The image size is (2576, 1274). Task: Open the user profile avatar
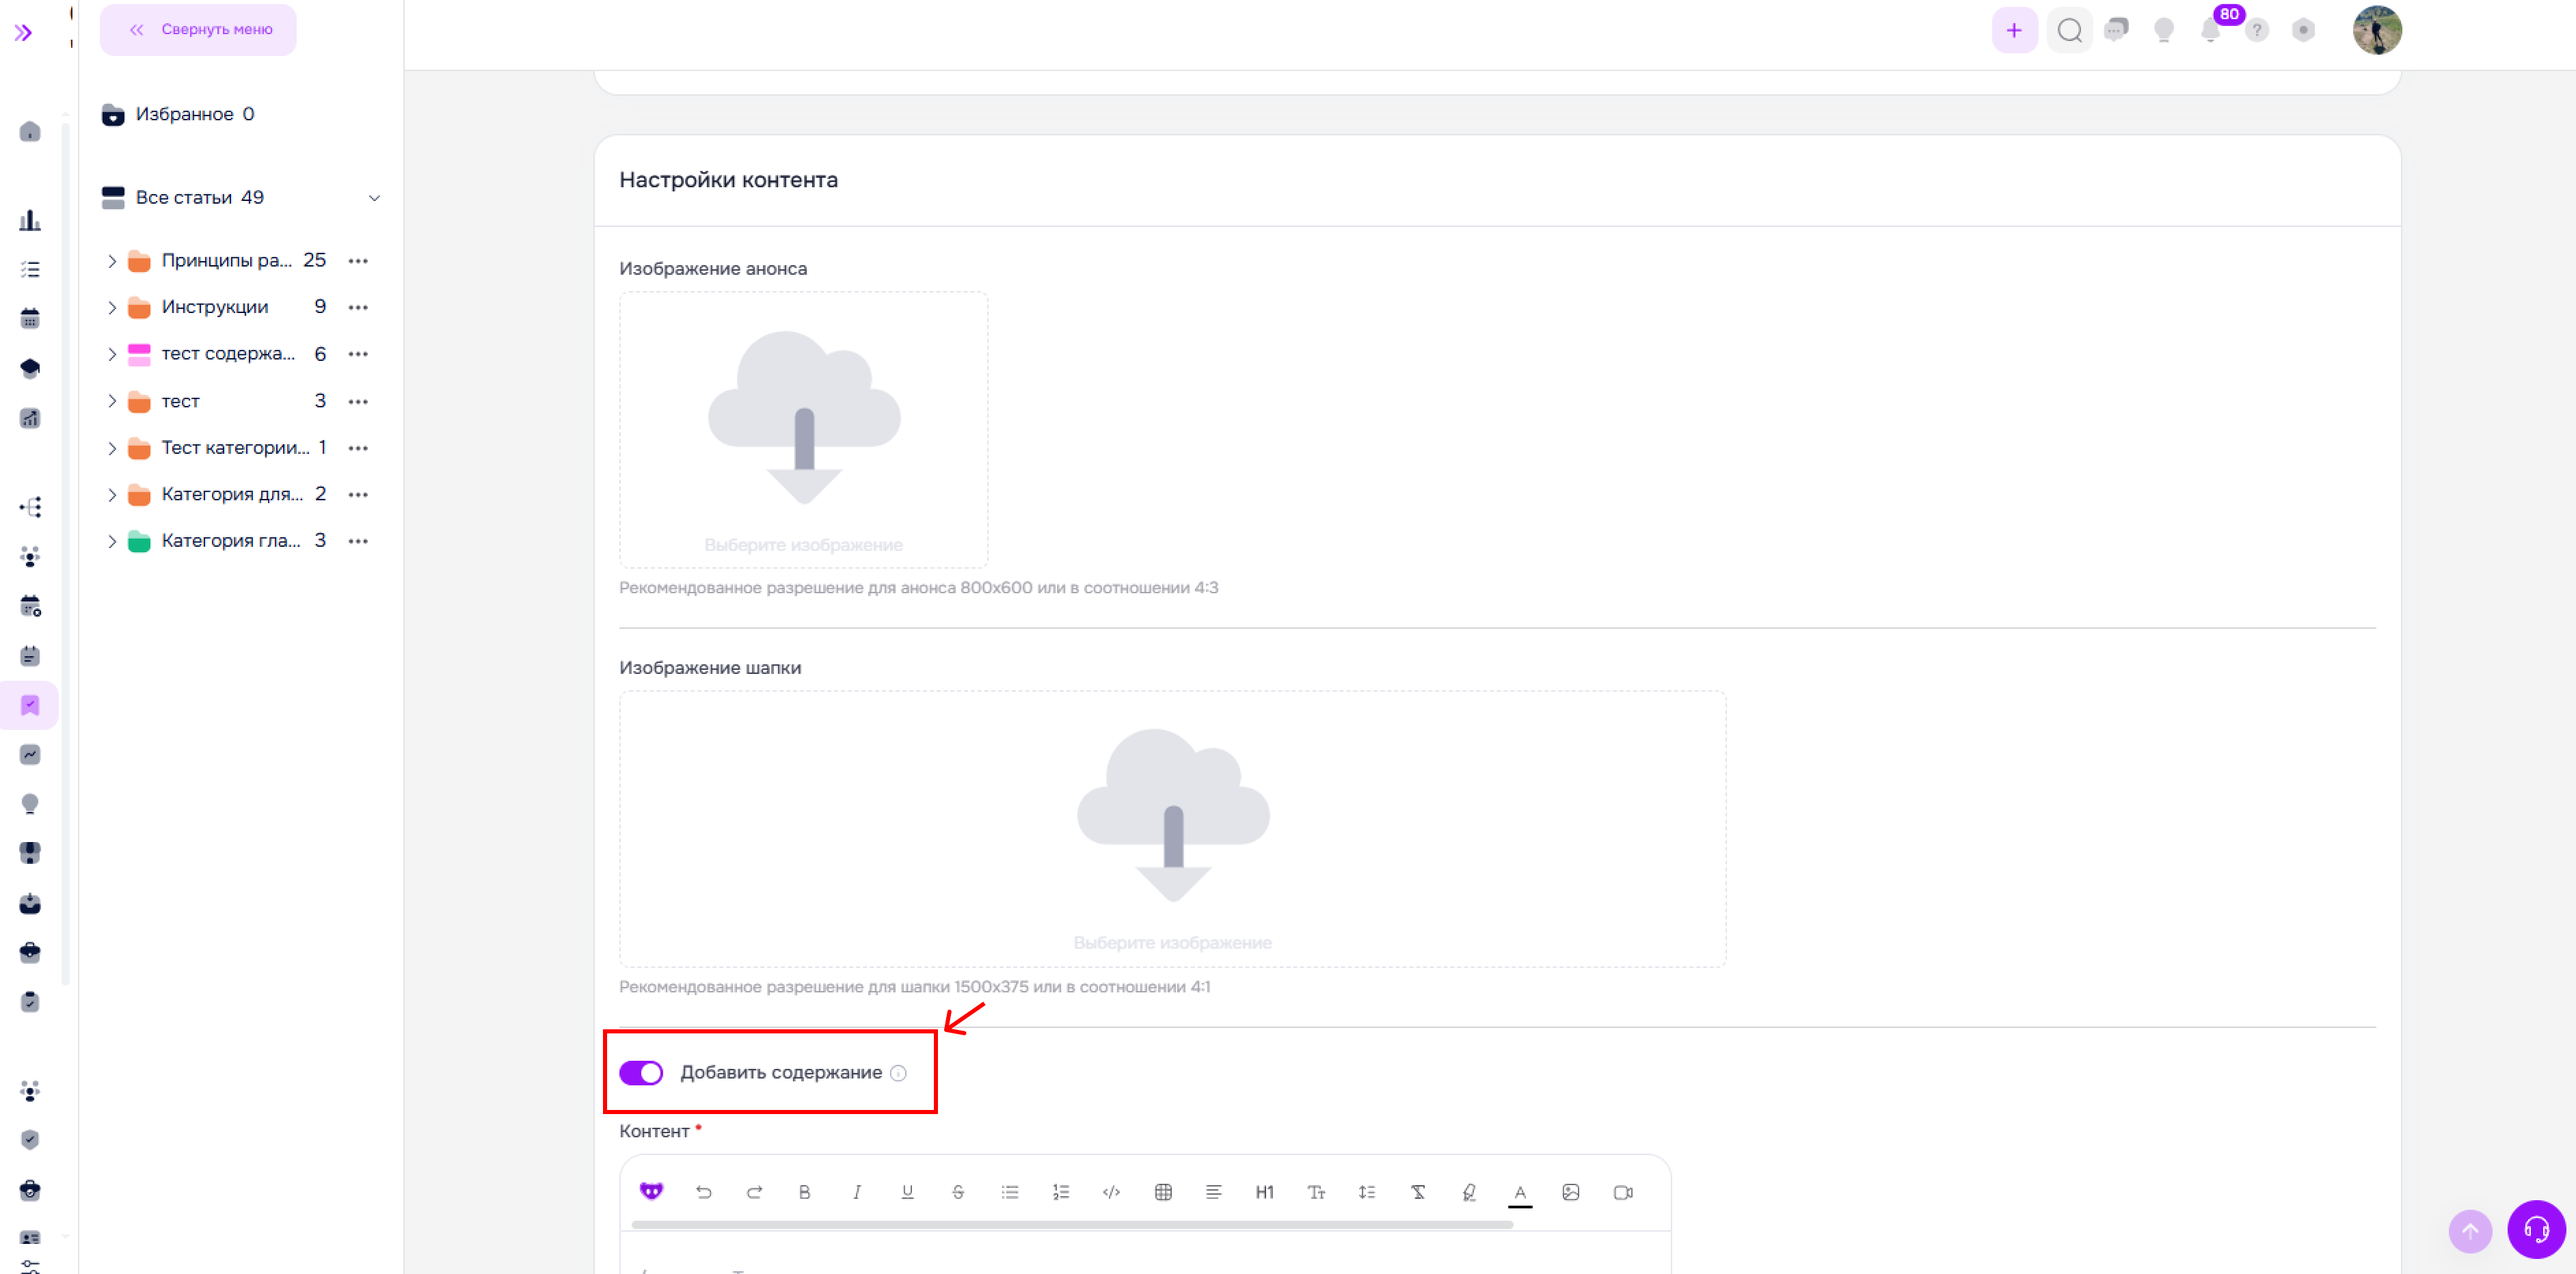(2378, 30)
